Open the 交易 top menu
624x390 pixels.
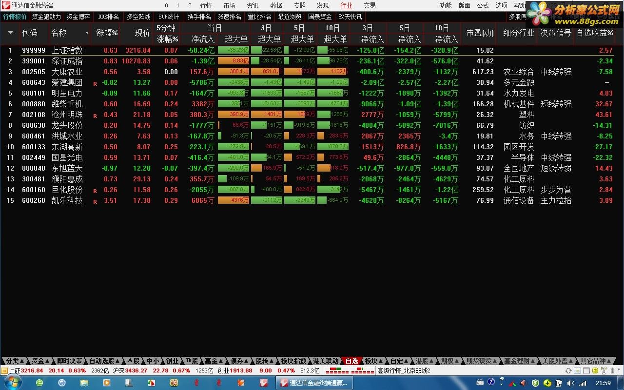(370, 5)
